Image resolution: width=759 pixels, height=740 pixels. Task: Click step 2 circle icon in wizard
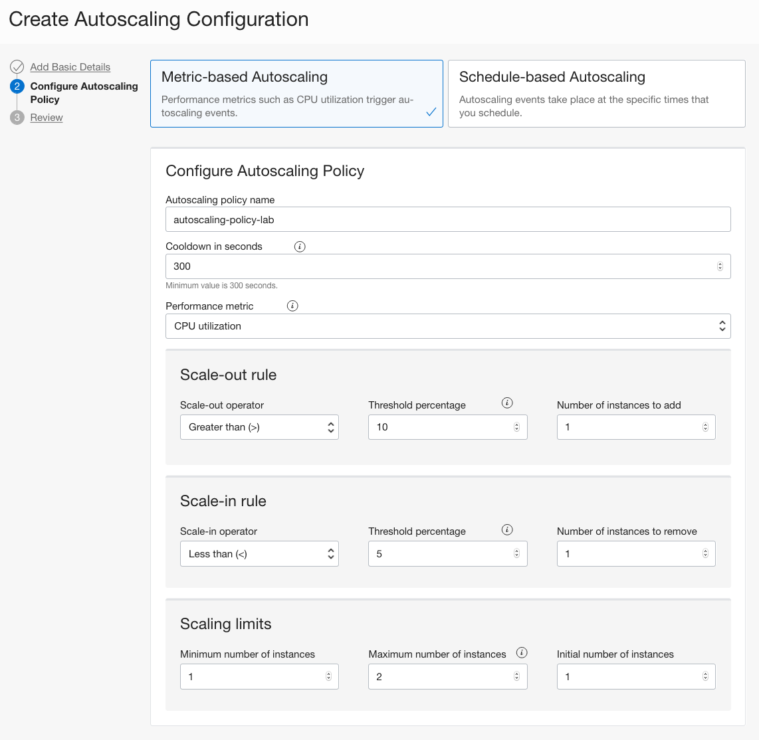17,86
